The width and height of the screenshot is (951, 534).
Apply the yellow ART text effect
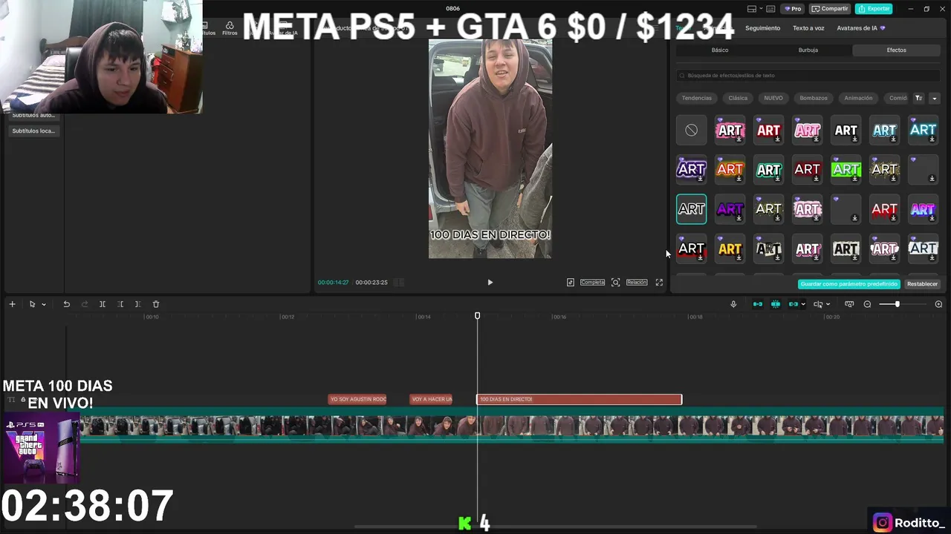pyautogui.click(x=730, y=249)
